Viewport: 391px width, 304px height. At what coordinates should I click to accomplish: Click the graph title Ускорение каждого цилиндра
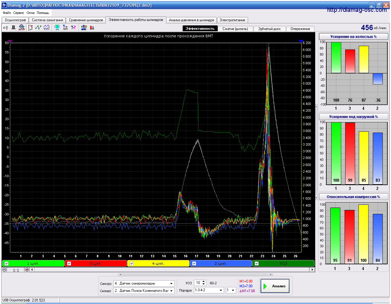click(x=158, y=36)
